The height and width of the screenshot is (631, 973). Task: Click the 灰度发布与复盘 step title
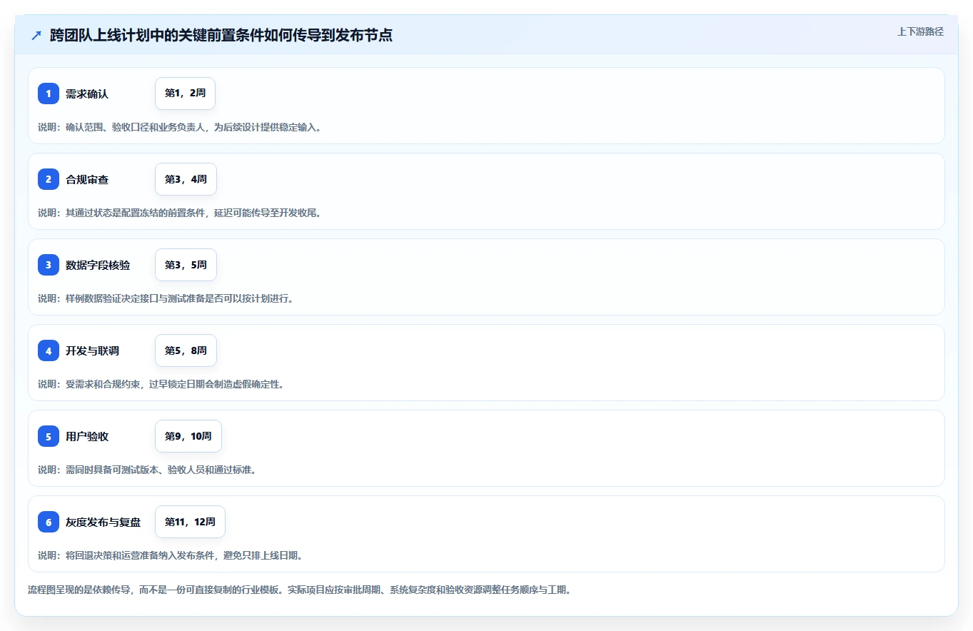(103, 523)
